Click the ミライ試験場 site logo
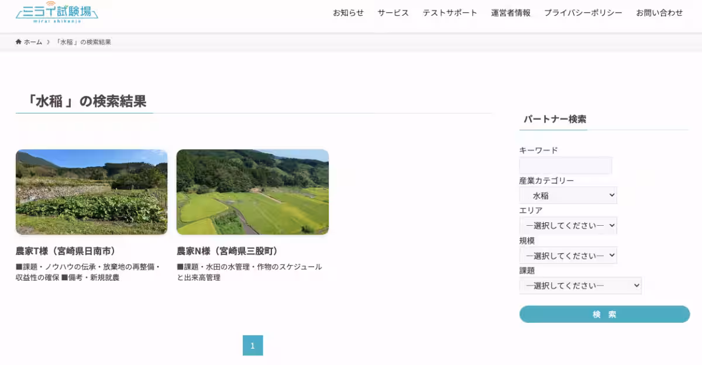702x365 pixels. click(x=57, y=13)
